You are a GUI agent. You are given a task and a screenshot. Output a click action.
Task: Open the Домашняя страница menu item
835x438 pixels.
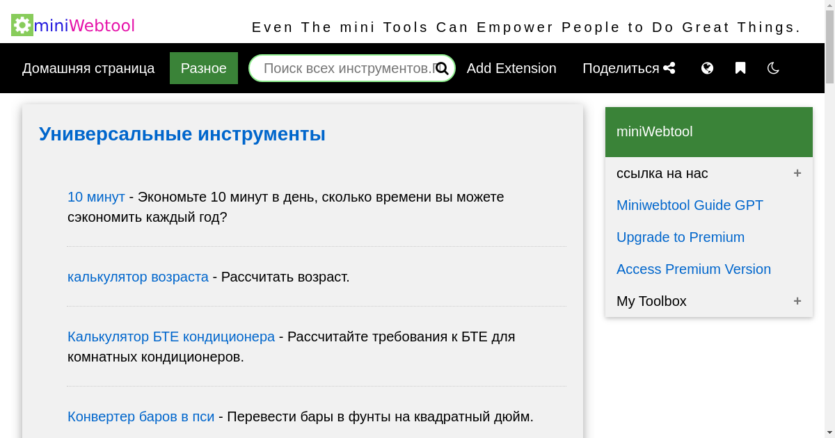point(88,68)
